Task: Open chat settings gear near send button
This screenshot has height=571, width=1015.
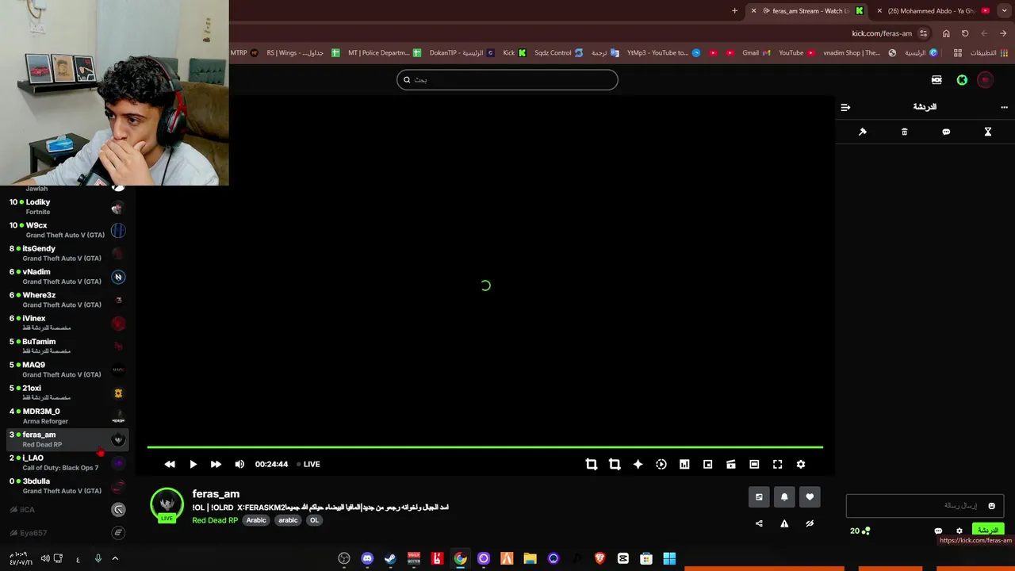Action: (959, 531)
